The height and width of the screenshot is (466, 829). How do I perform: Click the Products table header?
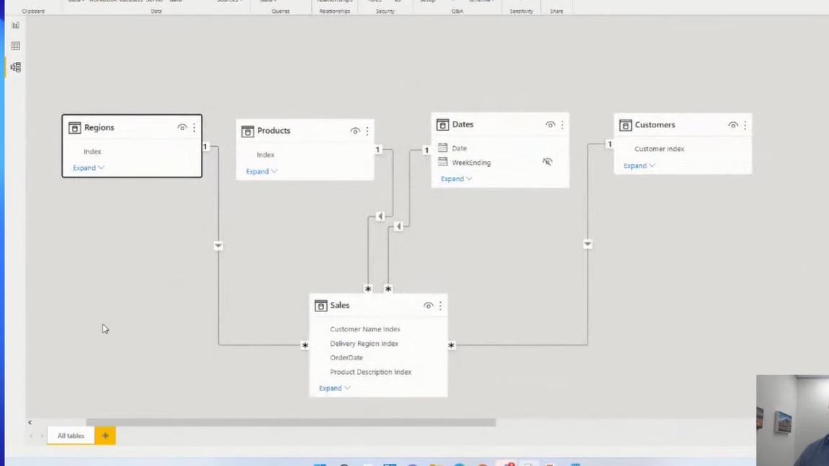click(274, 131)
